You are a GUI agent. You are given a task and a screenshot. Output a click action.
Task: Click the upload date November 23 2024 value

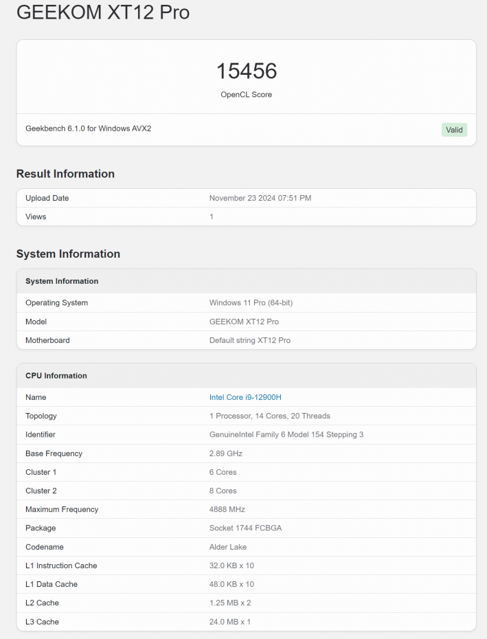pos(260,198)
